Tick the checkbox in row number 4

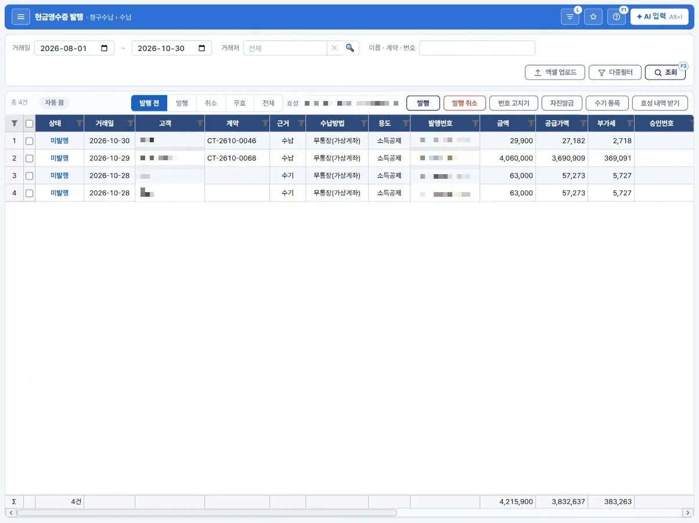click(x=30, y=193)
